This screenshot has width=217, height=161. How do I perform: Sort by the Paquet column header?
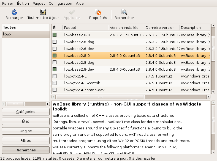(x=85, y=27)
